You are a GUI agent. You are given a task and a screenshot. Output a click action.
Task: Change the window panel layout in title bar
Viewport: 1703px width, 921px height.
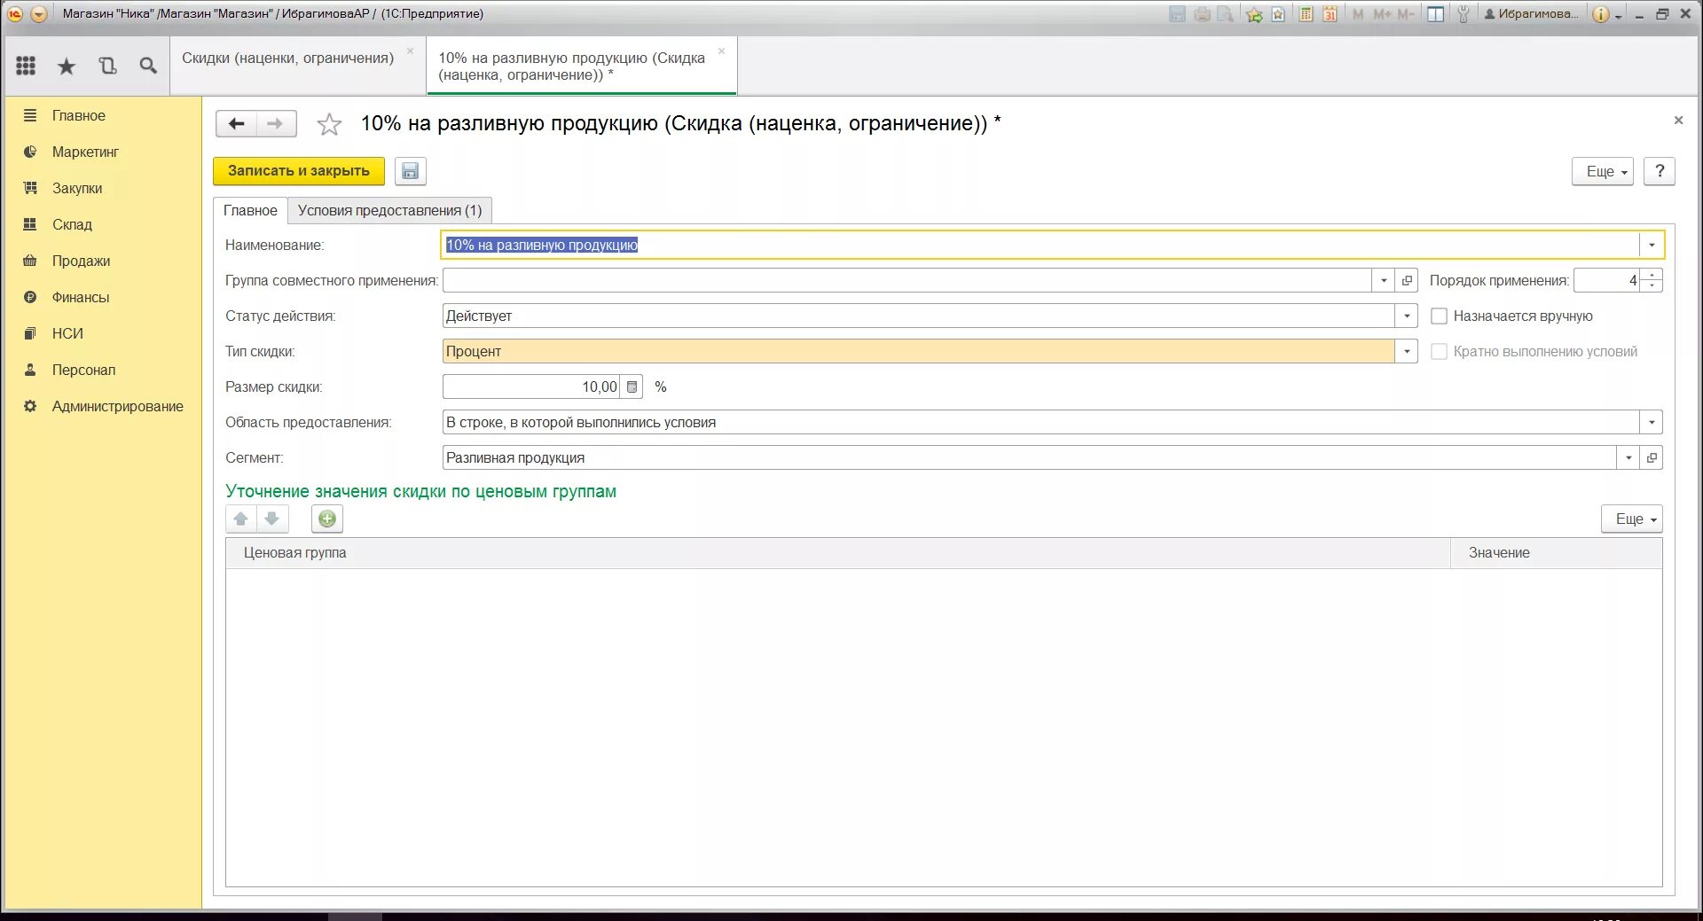(1436, 14)
